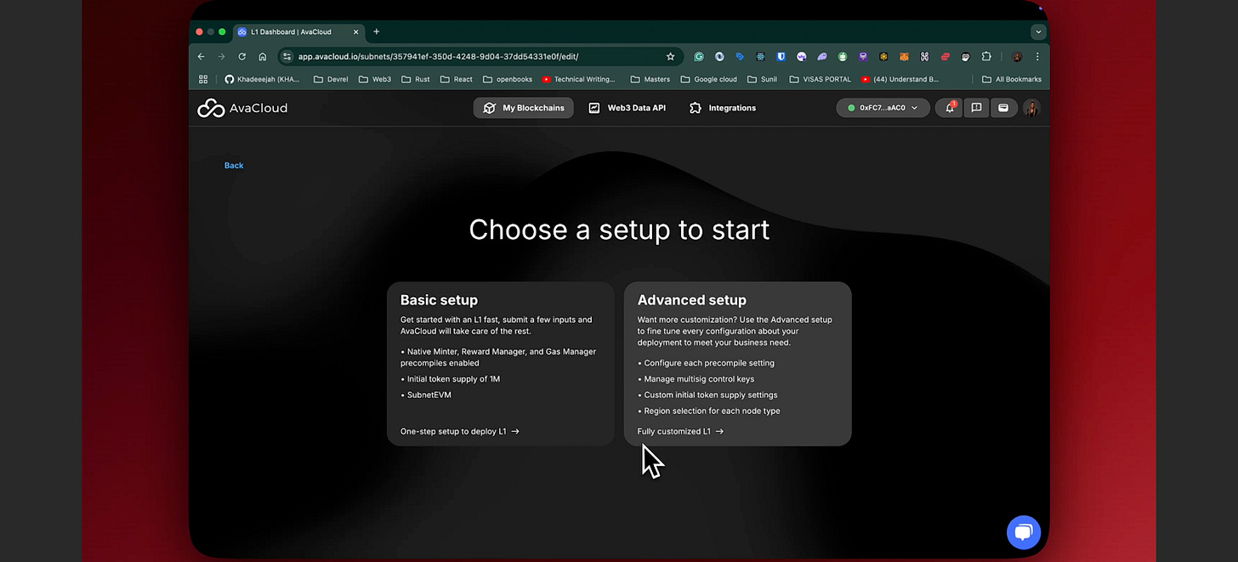Open the openbooks bookmark folder
Viewport: 1238px width, 562px height.
pos(508,79)
